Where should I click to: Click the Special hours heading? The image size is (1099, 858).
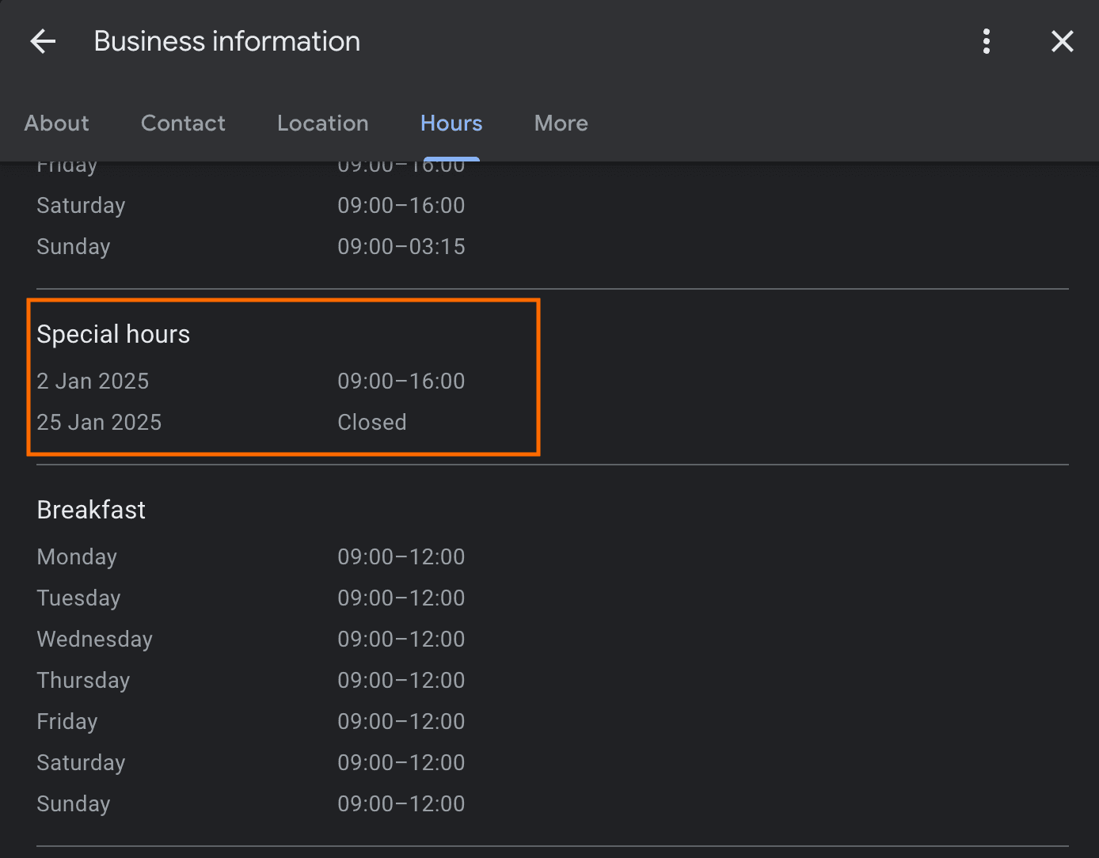point(113,334)
